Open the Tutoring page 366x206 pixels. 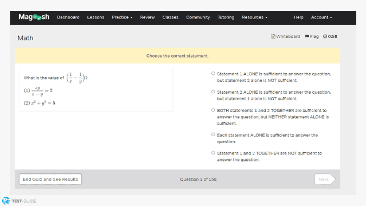pyautogui.click(x=226, y=17)
